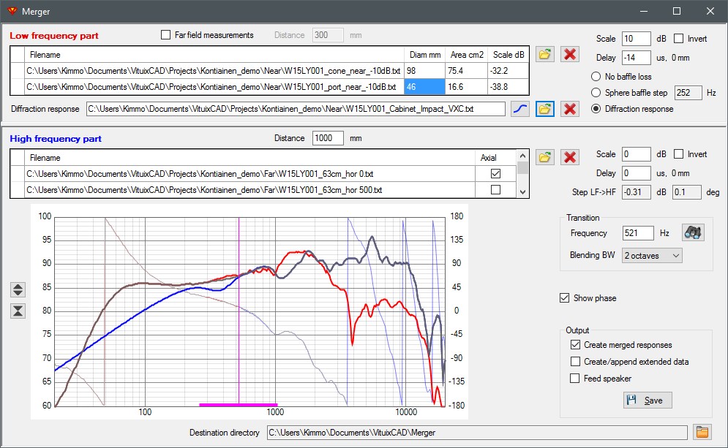
Task: Click the chart vertical compress button
Action: tap(18, 311)
